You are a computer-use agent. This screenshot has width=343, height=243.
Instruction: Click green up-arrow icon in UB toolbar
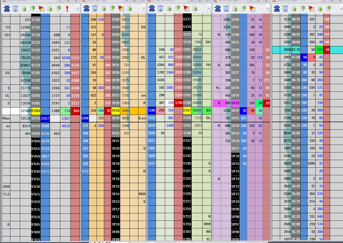click(x=235, y=9)
